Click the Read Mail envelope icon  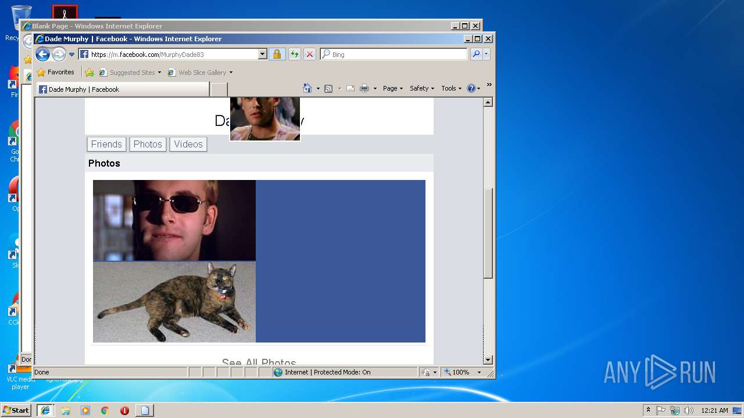point(350,88)
